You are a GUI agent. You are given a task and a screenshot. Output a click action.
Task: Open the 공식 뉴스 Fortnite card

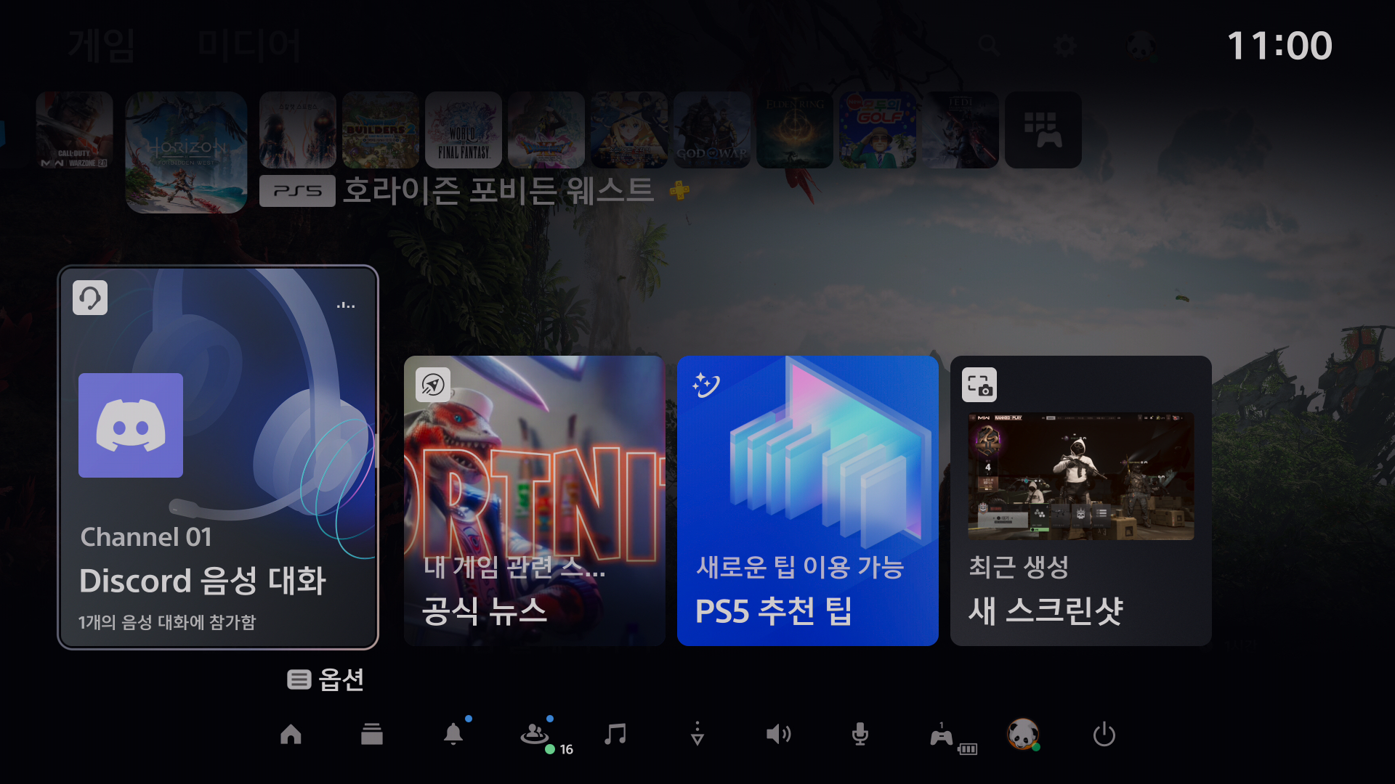[535, 501]
